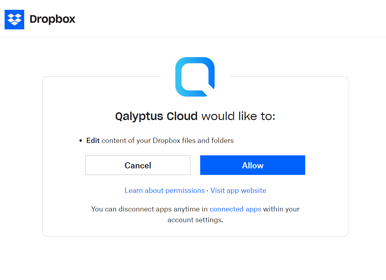Click the Edit permission bullet item
Screen dimensions: 386x280
(x=160, y=140)
